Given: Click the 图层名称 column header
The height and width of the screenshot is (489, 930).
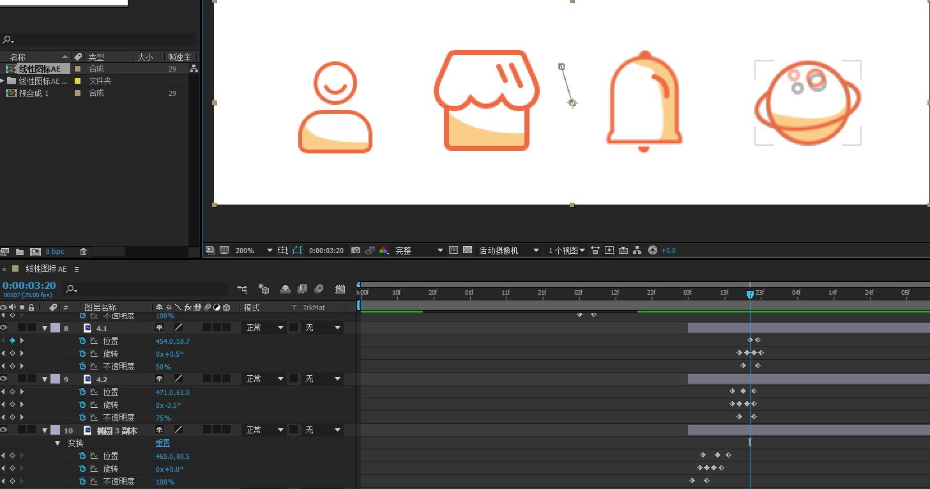Looking at the screenshot, I should [100, 307].
